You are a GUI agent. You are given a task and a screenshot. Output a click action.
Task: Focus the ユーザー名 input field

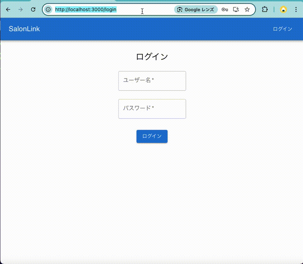click(152, 81)
